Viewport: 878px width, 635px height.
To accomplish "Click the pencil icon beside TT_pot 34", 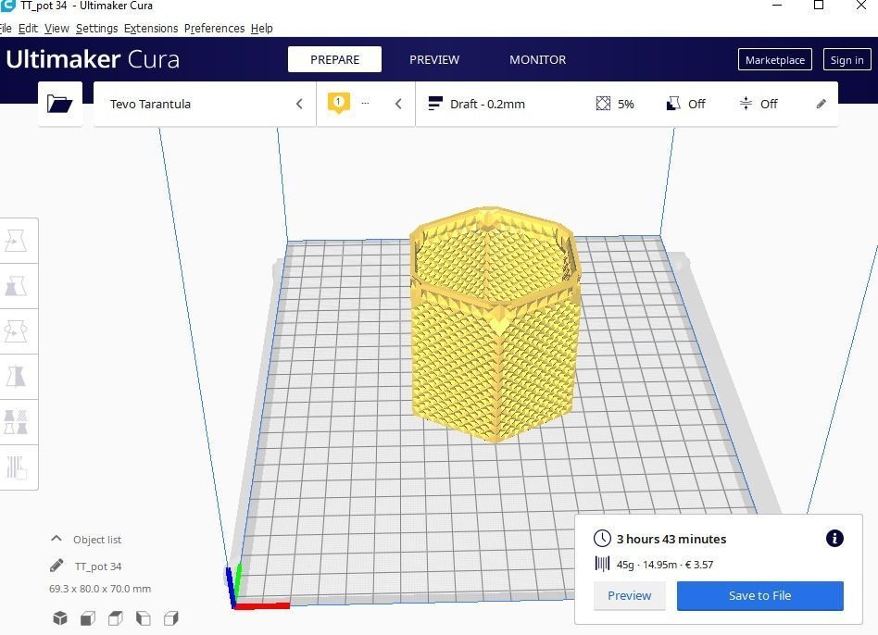I will click(56, 566).
